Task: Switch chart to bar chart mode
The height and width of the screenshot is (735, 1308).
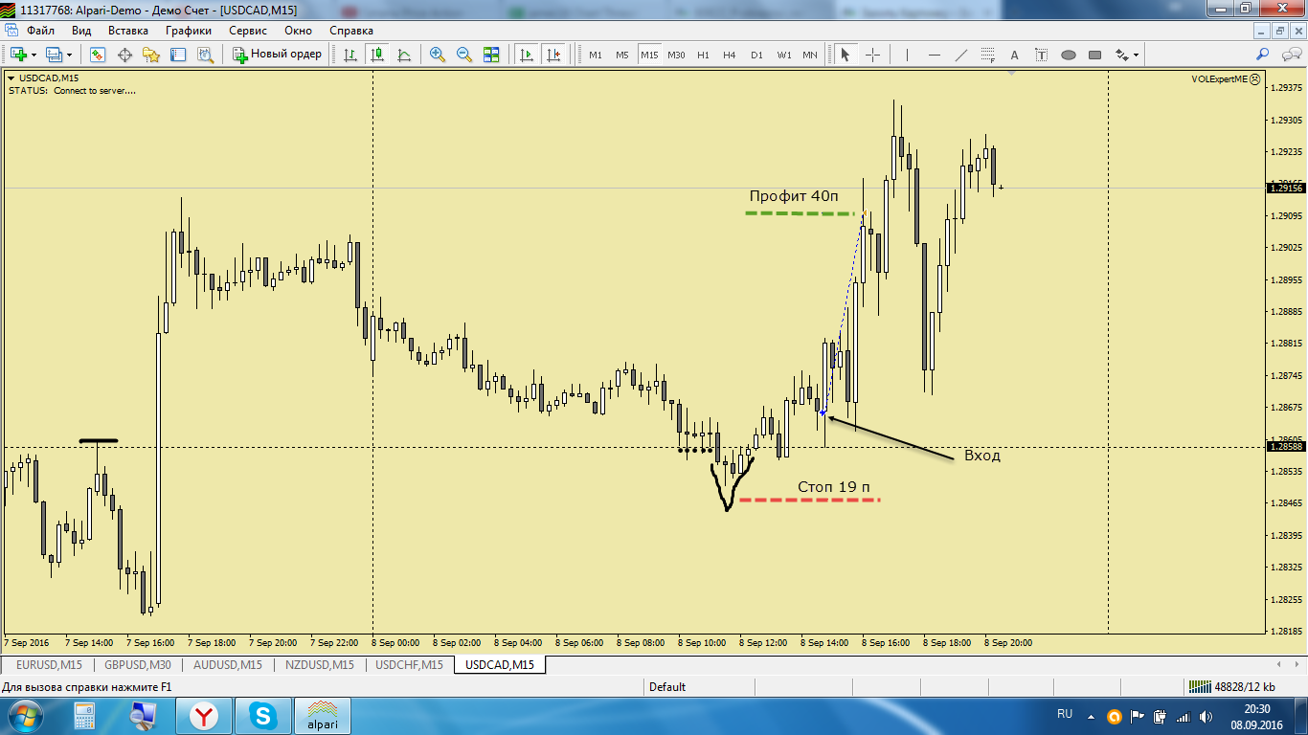Action: click(x=350, y=55)
